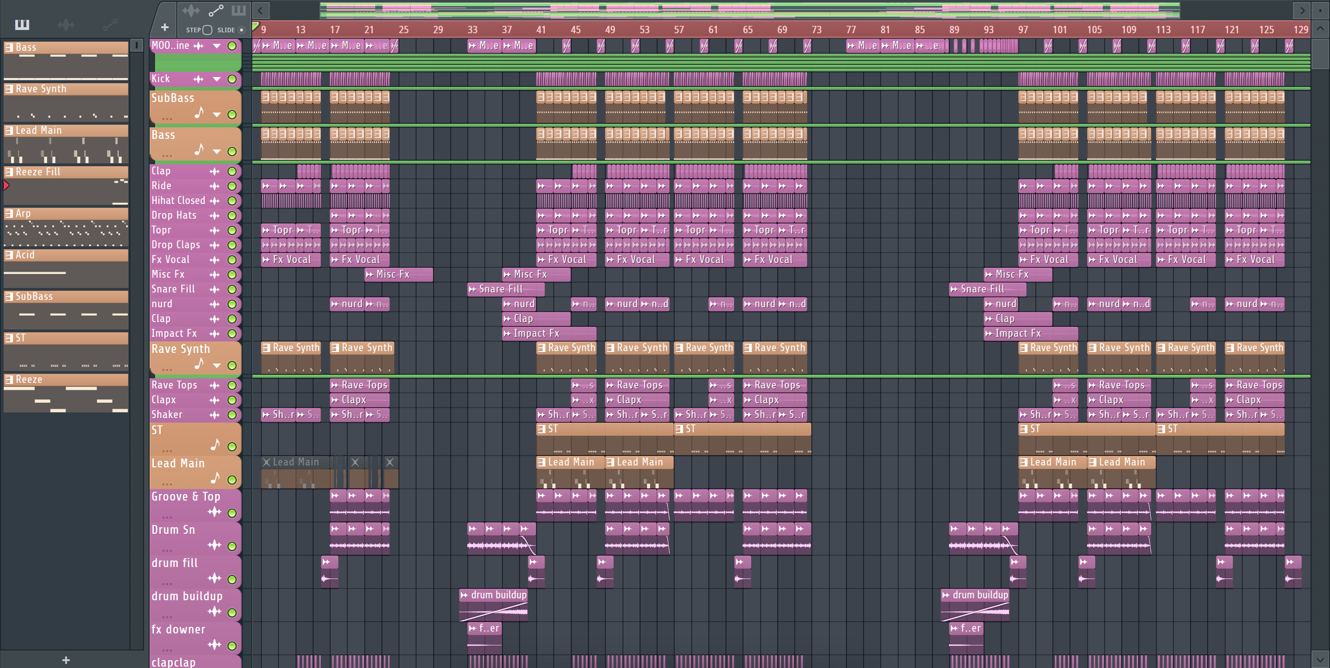This screenshot has height=668, width=1330.
Task: Click bar 41 on the timeline ruler
Action: click(541, 30)
